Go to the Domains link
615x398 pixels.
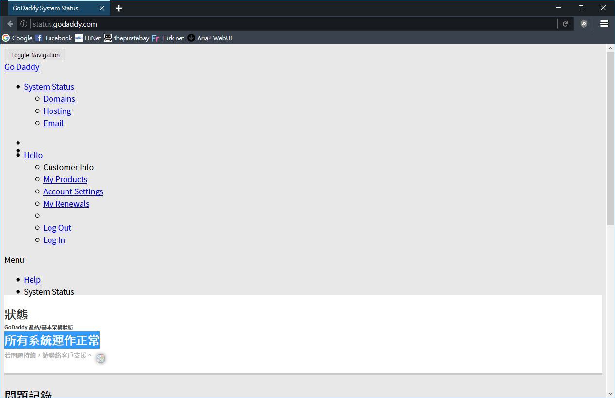(x=59, y=99)
